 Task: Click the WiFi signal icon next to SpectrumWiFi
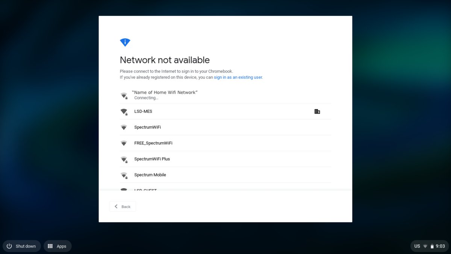(x=124, y=128)
